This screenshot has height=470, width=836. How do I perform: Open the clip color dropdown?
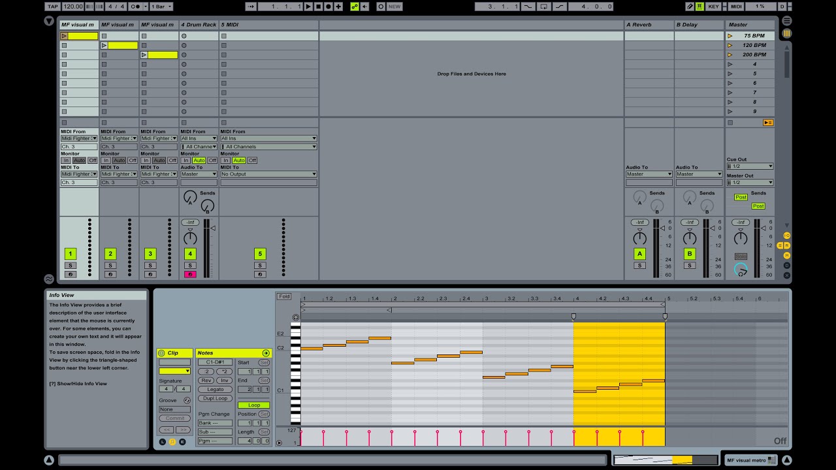point(175,371)
